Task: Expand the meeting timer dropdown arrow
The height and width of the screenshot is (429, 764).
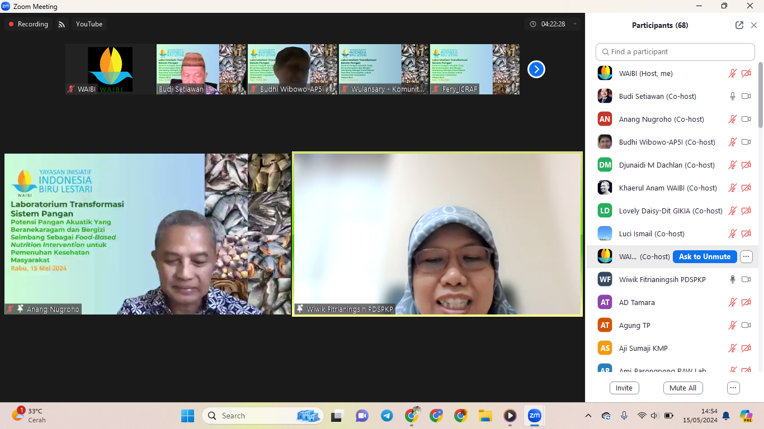Action: [x=574, y=24]
